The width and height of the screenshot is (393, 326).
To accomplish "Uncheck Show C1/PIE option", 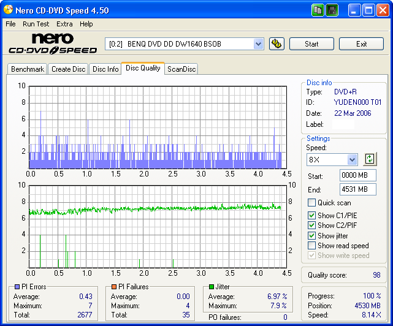I will coord(312,215).
